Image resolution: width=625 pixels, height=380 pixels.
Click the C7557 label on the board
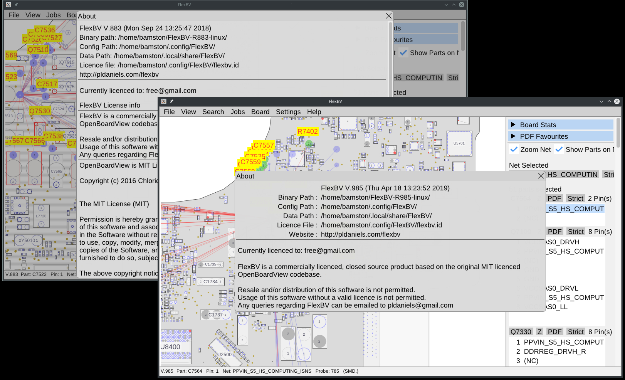click(264, 145)
